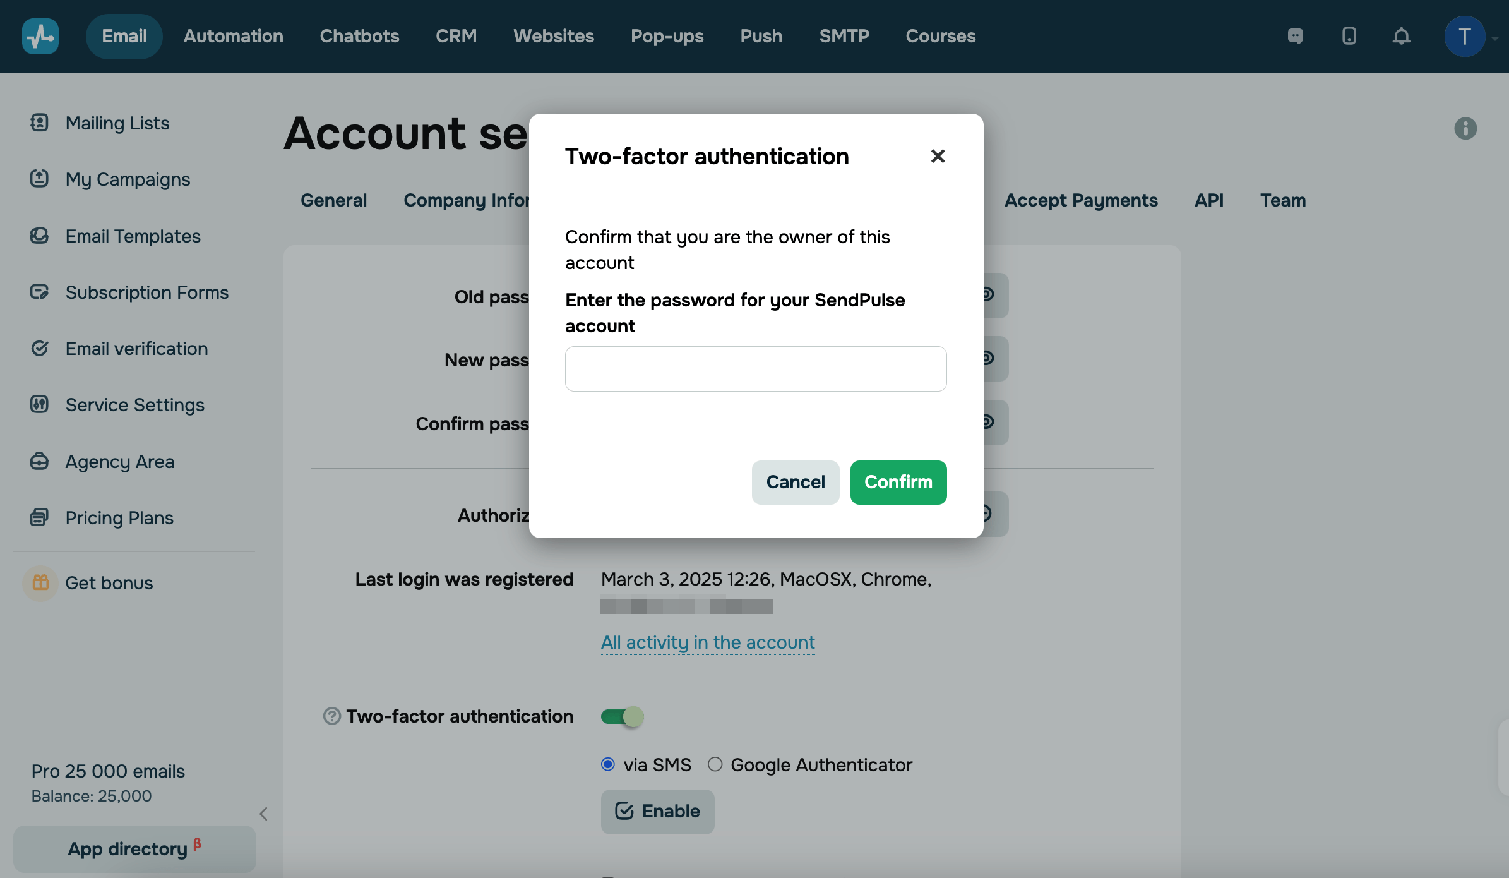The width and height of the screenshot is (1509, 878).
Task: Click the two-factor authentication help icon
Action: (x=331, y=716)
